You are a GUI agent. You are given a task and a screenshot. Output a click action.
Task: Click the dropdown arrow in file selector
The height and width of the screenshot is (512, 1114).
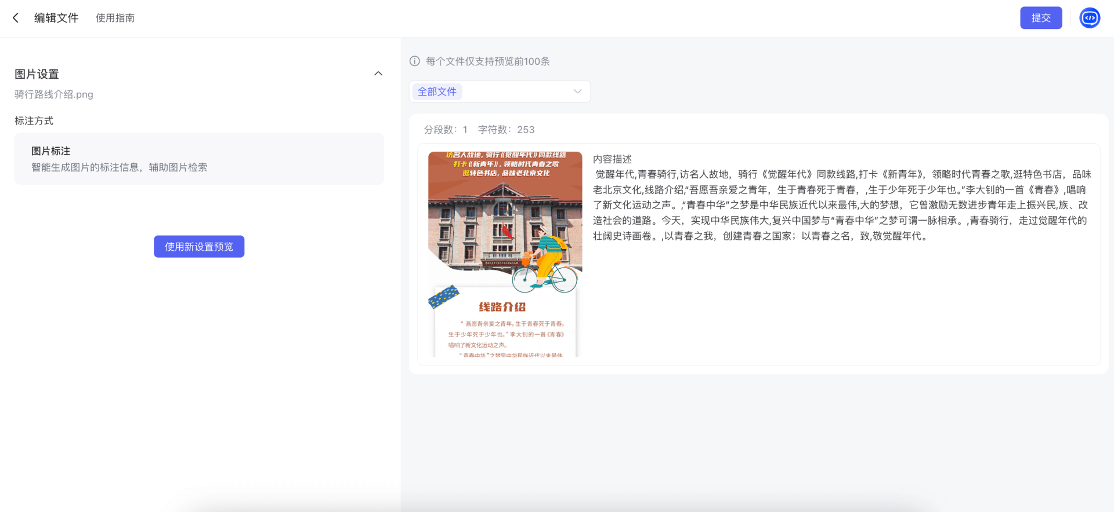pos(577,92)
